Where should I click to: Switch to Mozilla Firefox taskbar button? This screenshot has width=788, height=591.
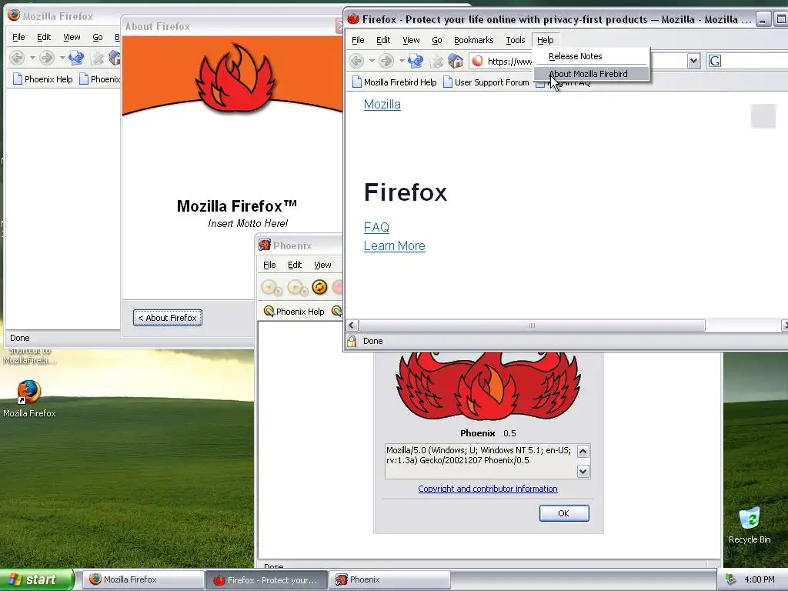[x=143, y=579]
